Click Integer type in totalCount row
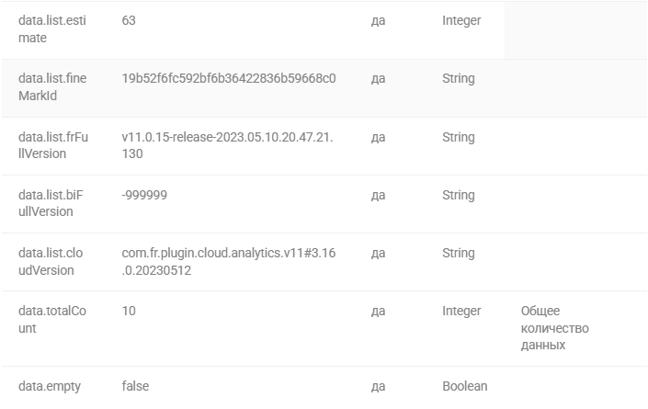This screenshot has height=409, width=648. (x=461, y=311)
